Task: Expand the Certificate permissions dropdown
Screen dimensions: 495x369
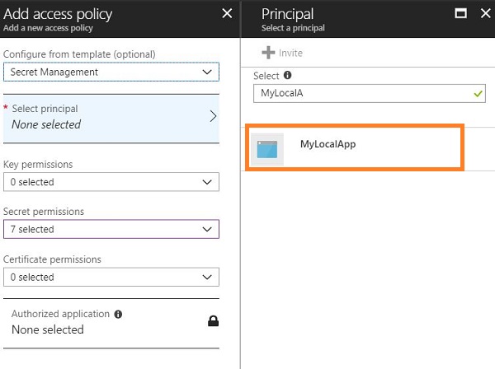Action: [111, 277]
